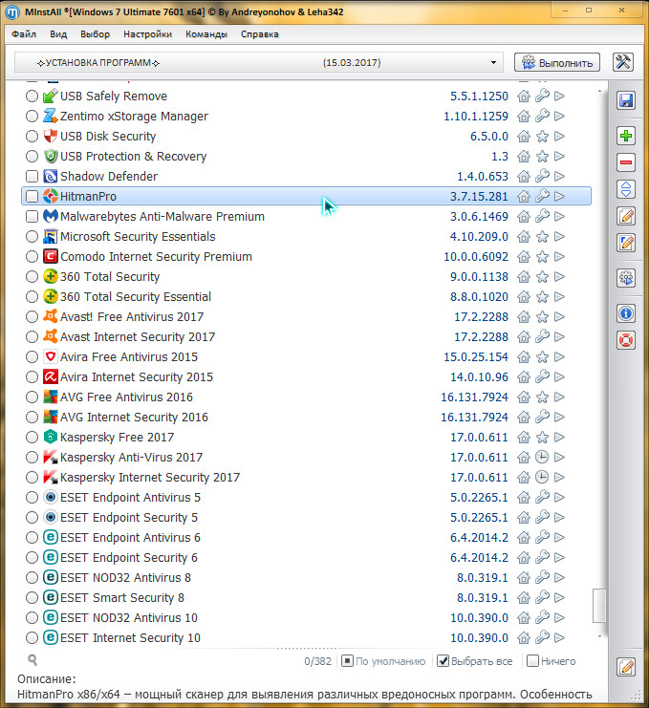Click star icon for USB Disk Security
The image size is (649, 708).
tap(542, 136)
